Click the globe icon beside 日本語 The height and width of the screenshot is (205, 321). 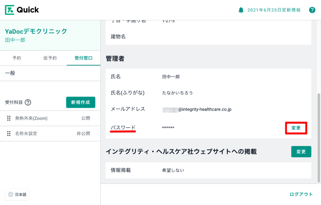coord(11,194)
